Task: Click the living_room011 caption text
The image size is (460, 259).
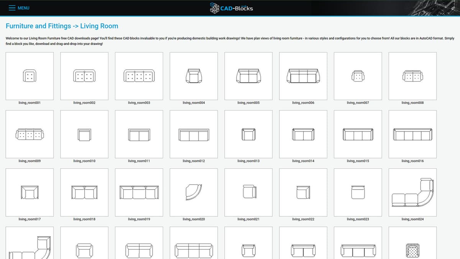Action: click(139, 161)
